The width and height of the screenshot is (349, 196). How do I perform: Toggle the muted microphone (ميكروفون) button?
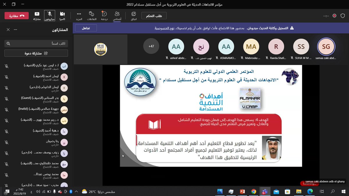pyautogui.click(x=50, y=16)
